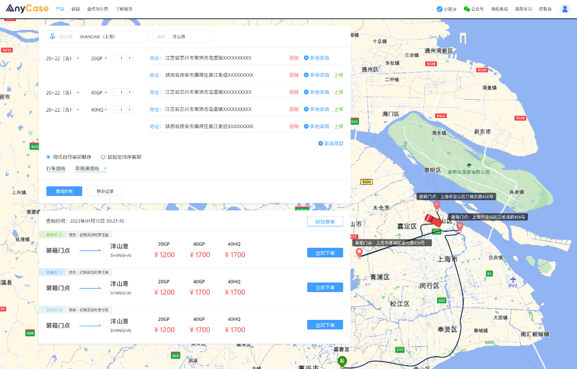
Task: Click the info icon next to 运费价
Action: point(60,310)
